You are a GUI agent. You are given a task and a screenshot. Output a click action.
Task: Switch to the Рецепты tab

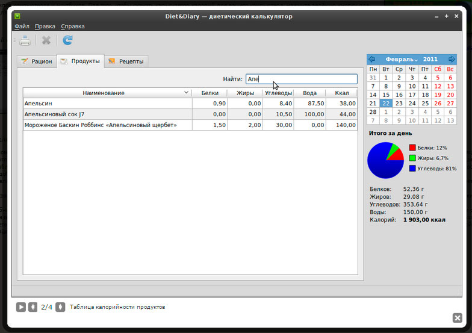126,61
